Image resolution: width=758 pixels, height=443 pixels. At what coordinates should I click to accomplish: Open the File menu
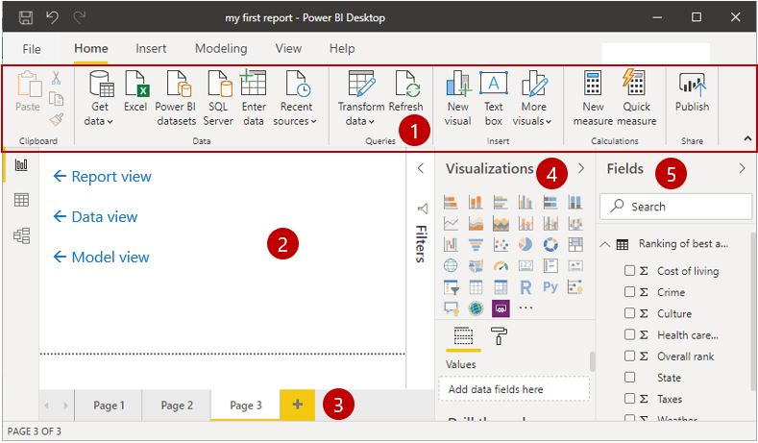pos(32,49)
